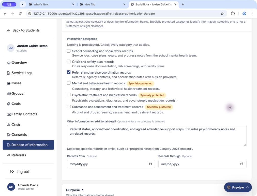Select the SocialNote - Jordan Guide tab
The width and height of the screenshot is (257, 196).
(154, 4)
